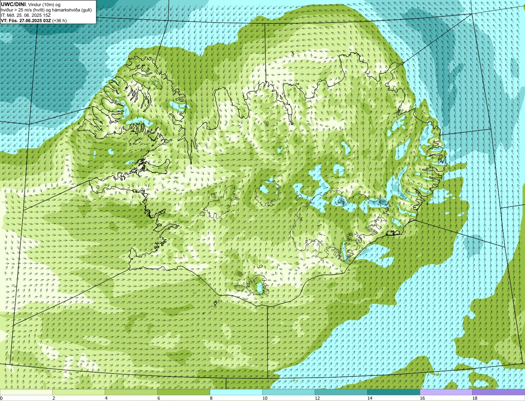Click the legend scale label "16"

coord(422,398)
